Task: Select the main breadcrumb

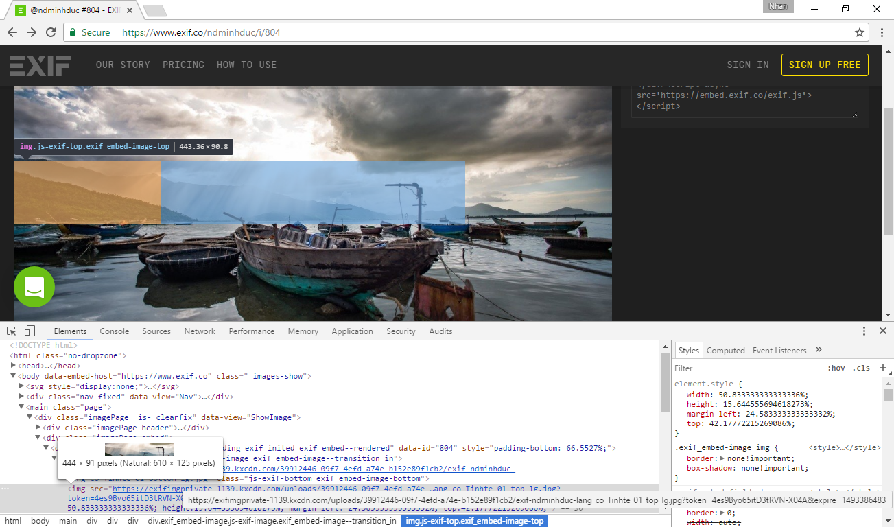Action: pyautogui.click(x=68, y=521)
